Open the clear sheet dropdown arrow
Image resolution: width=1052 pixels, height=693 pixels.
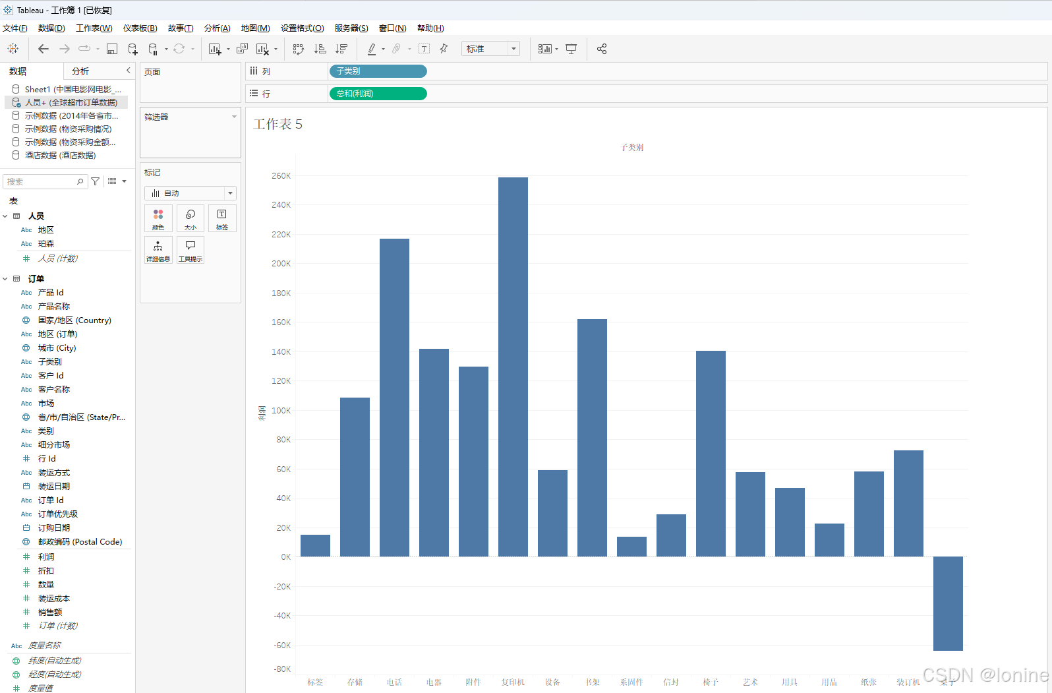pyautogui.click(x=276, y=49)
